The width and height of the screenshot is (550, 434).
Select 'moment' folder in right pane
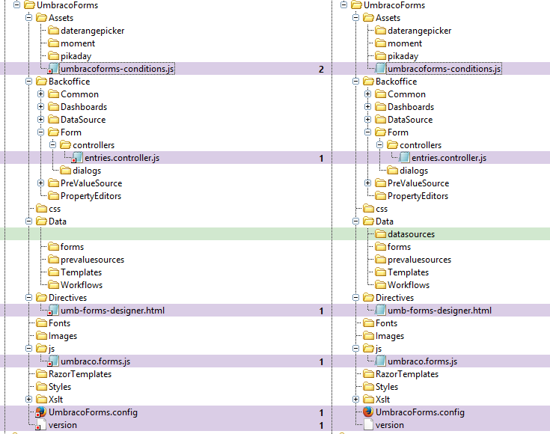(x=405, y=43)
